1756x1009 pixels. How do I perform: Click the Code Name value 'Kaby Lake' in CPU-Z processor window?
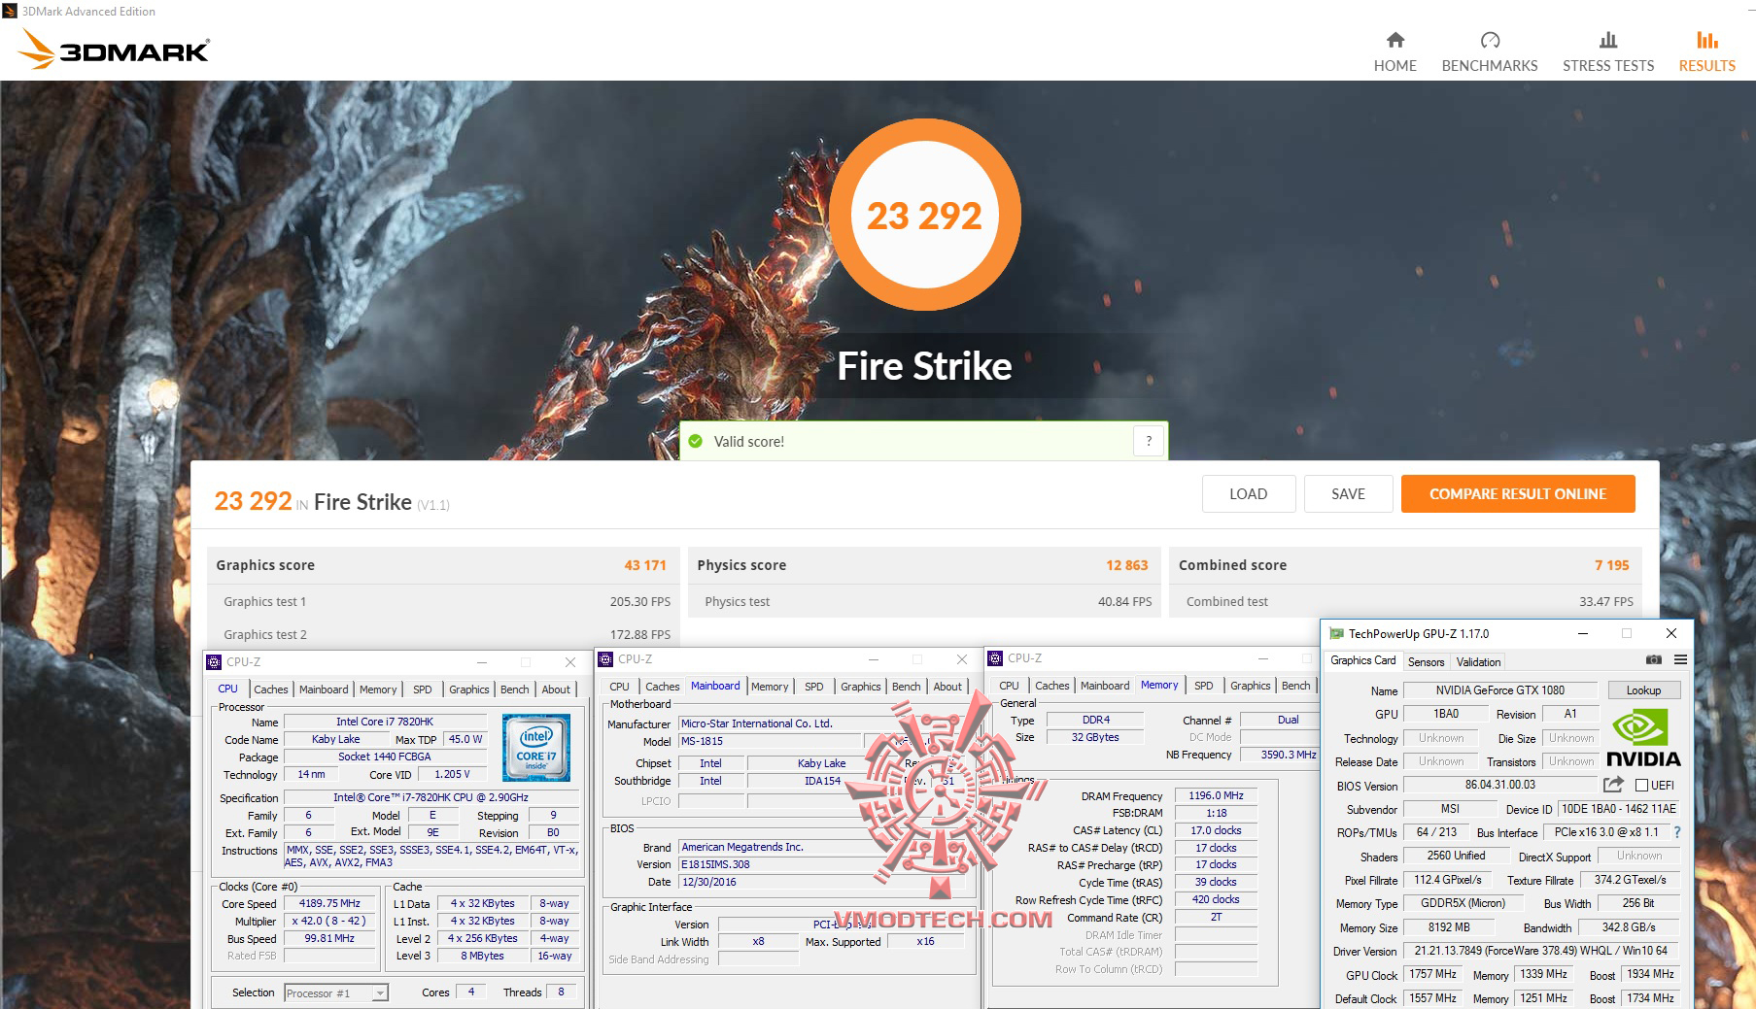[x=336, y=739]
